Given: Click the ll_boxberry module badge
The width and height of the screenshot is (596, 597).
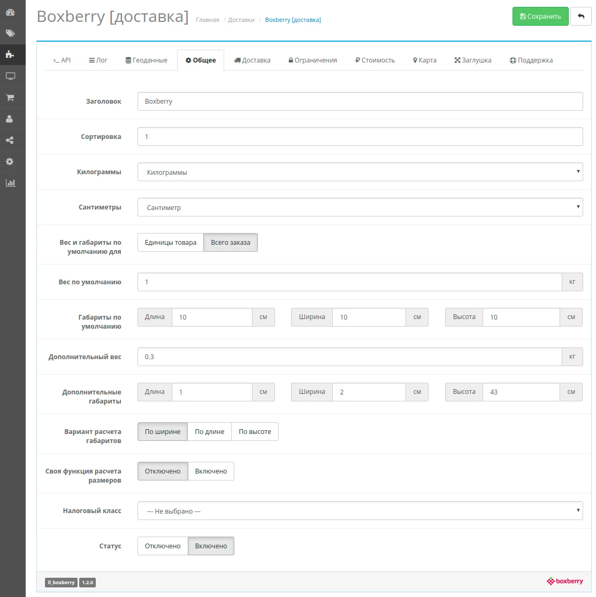Looking at the screenshot, I should 62,583.
